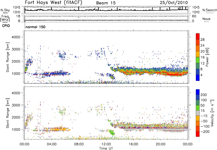
Task: Pick the light green 15–50 Velocity colorbar segment
Action: coord(198,108)
